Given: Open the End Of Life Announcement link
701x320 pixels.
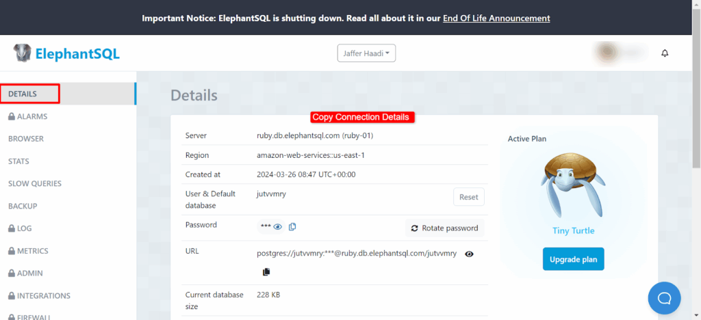Looking at the screenshot, I should pyautogui.click(x=496, y=18).
